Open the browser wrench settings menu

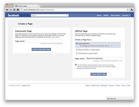pos(132,10)
